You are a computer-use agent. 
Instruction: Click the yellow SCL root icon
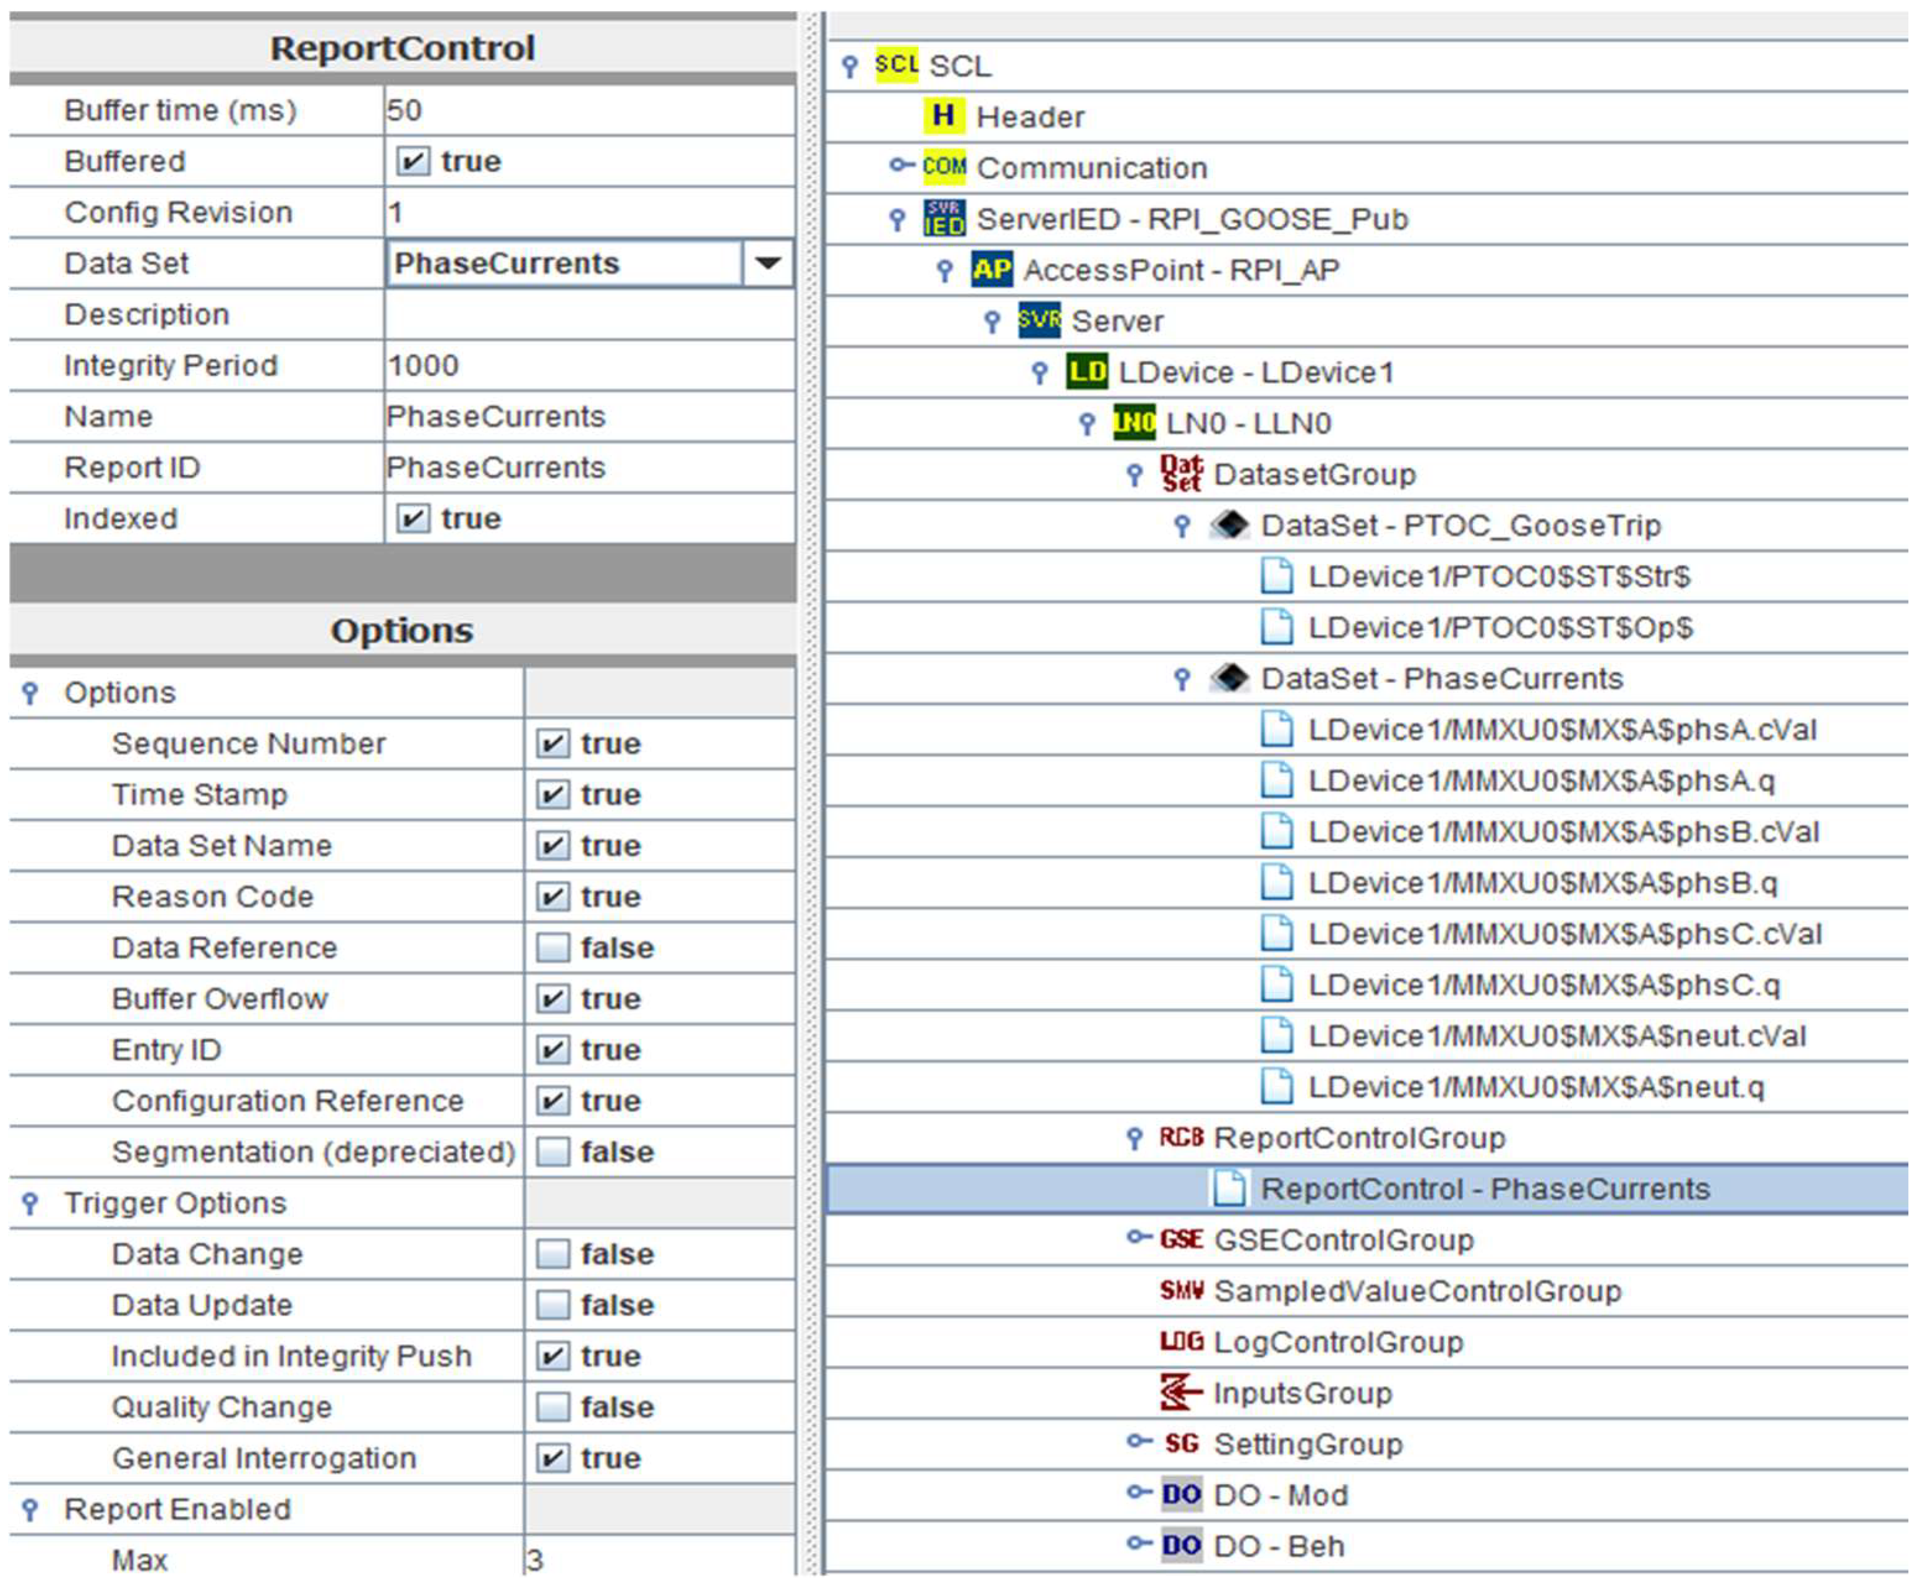(x=896, y=65)
